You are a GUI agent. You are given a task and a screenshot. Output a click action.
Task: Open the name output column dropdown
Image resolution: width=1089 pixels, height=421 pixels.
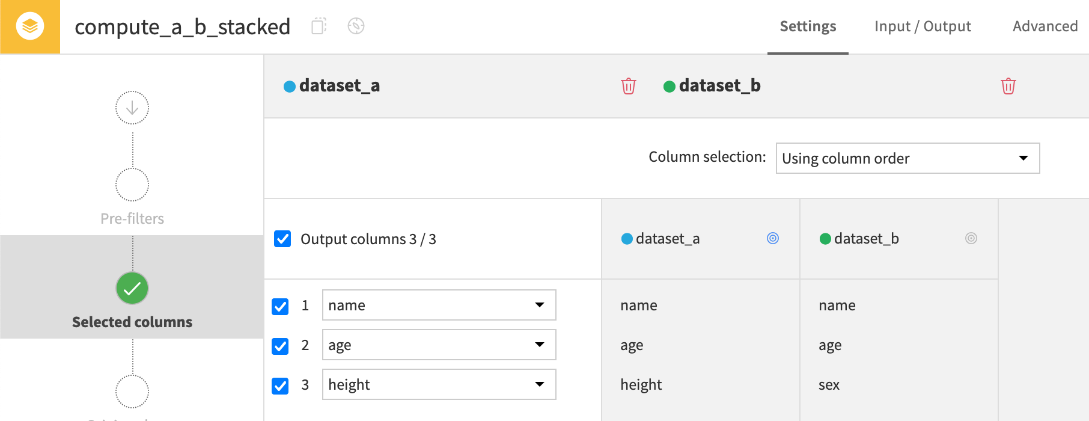(x=439, y=305)
